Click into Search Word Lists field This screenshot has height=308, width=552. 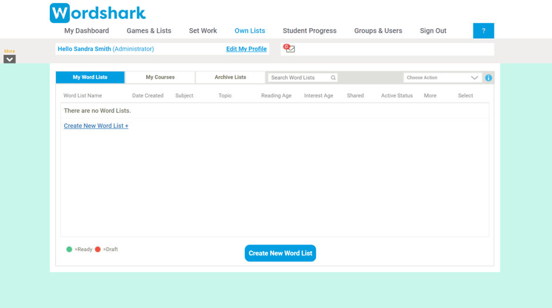[x=302, y=77]
